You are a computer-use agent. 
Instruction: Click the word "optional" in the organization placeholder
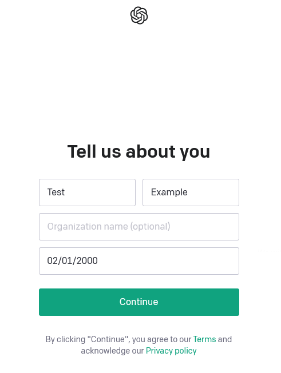pos(150,226)
